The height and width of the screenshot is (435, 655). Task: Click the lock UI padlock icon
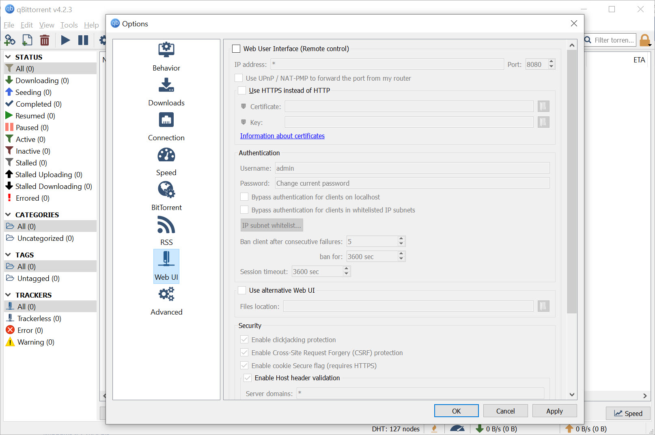pyautogui.click(x=644, y=40)
